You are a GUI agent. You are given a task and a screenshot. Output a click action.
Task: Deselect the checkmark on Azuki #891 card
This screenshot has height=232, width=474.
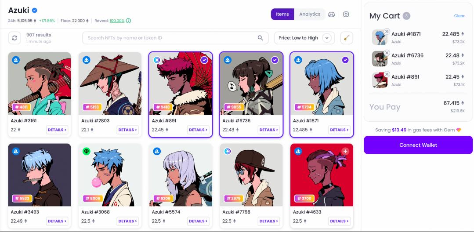coord(204,60)
